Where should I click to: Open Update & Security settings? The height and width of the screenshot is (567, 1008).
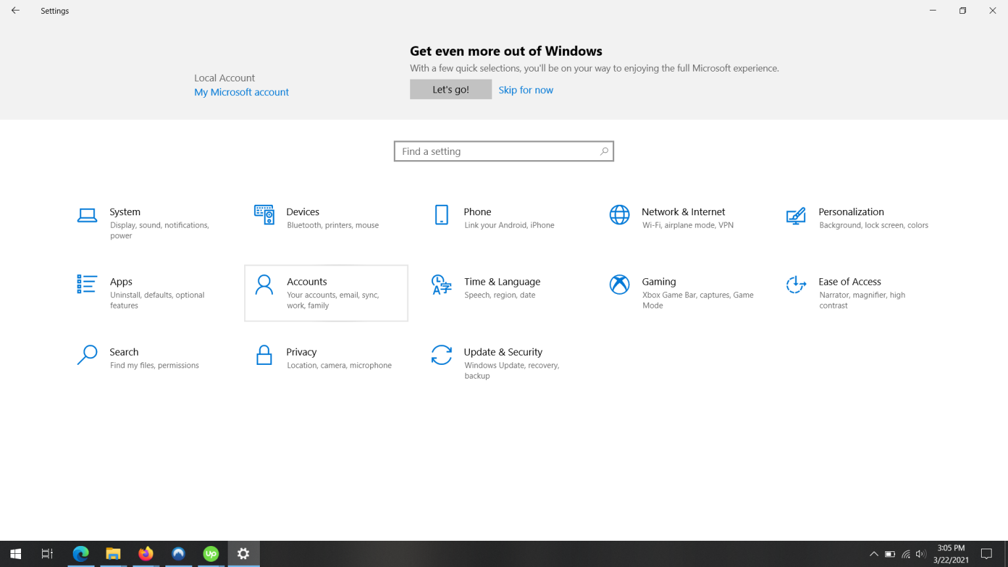coord(502,363)
